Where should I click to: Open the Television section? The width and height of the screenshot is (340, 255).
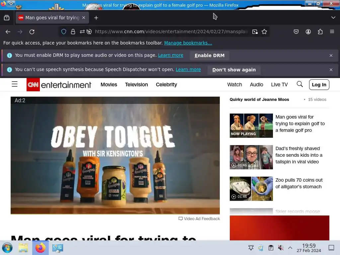coord(136,85)
